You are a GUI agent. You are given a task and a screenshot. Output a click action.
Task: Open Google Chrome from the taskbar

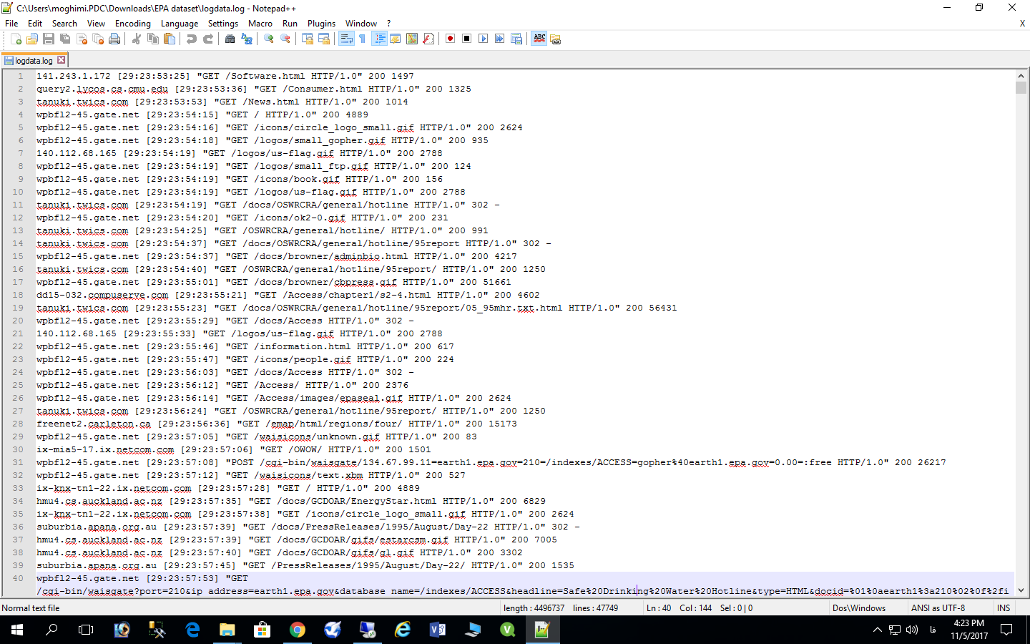click(x=298, y=630)
